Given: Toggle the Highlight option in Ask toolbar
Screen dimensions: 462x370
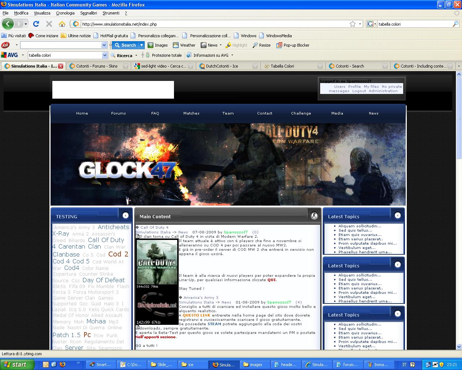Looking at the screenshot, I should 236,45.
